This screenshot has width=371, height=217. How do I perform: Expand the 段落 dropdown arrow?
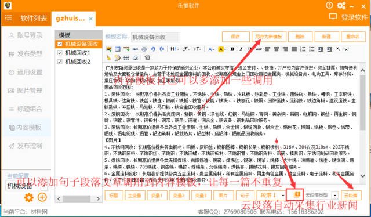click(283, 196)
